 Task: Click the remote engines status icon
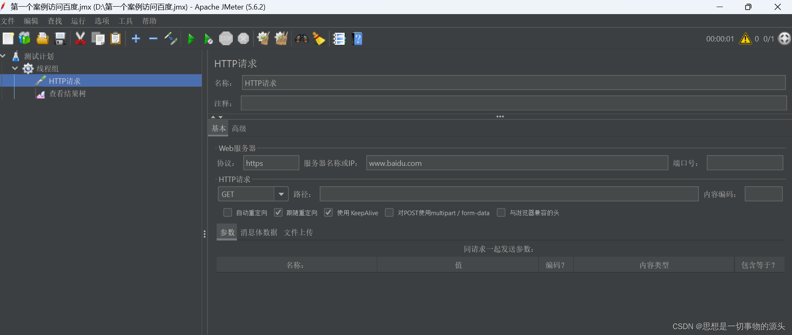click(x=785, y=39)
